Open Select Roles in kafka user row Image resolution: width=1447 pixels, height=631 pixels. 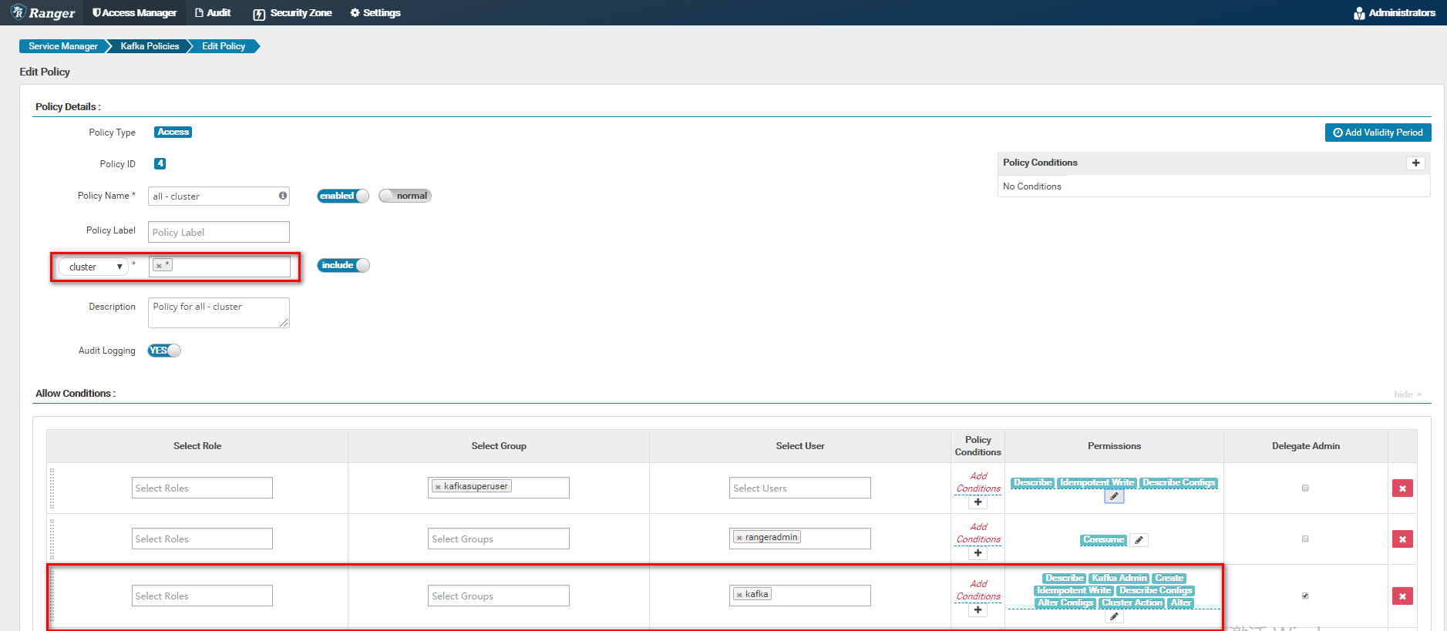click(x=202, y=596)
